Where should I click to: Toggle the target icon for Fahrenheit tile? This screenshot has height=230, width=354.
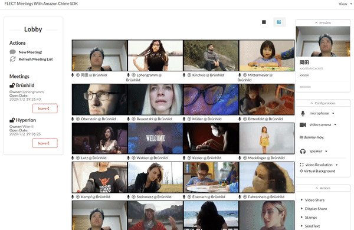click(x=245, y=197)
